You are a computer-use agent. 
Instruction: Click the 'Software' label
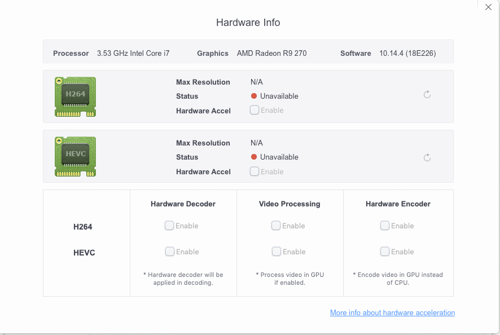pyautogui.click(x=356, y=53)
